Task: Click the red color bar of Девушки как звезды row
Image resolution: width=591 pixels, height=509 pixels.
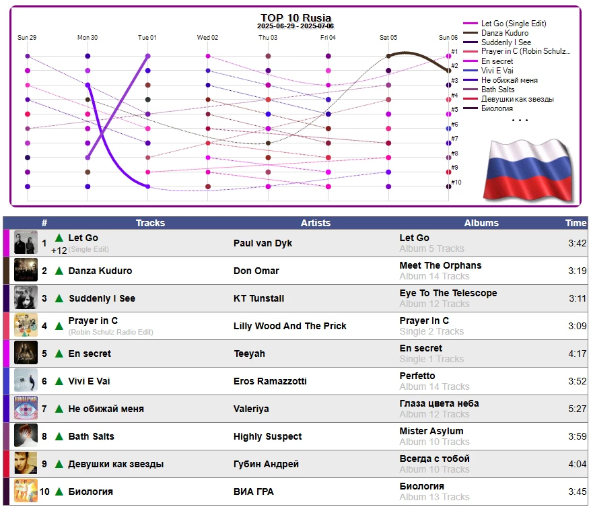Action: [6, 464]
